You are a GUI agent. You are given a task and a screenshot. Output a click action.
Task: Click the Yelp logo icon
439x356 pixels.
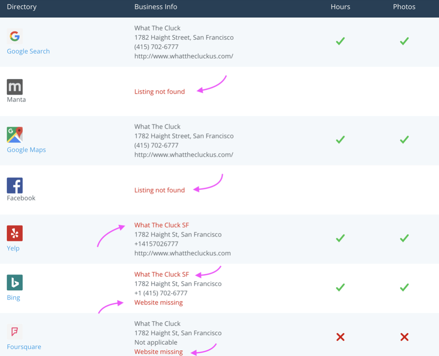coord(15,233)
